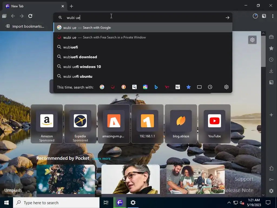Search this time with Google icon
This screenshot has width=277, height=208.
[102, 87]
